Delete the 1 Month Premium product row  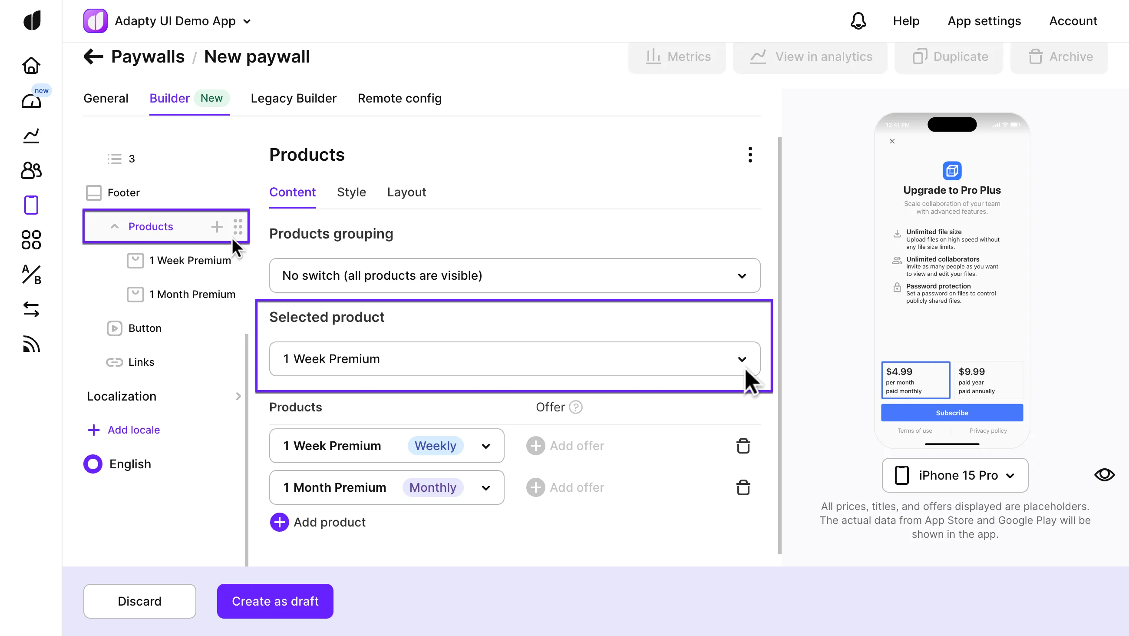coord(743,488)
